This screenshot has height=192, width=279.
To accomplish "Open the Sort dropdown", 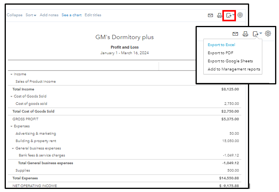I will tap(31, 15).
